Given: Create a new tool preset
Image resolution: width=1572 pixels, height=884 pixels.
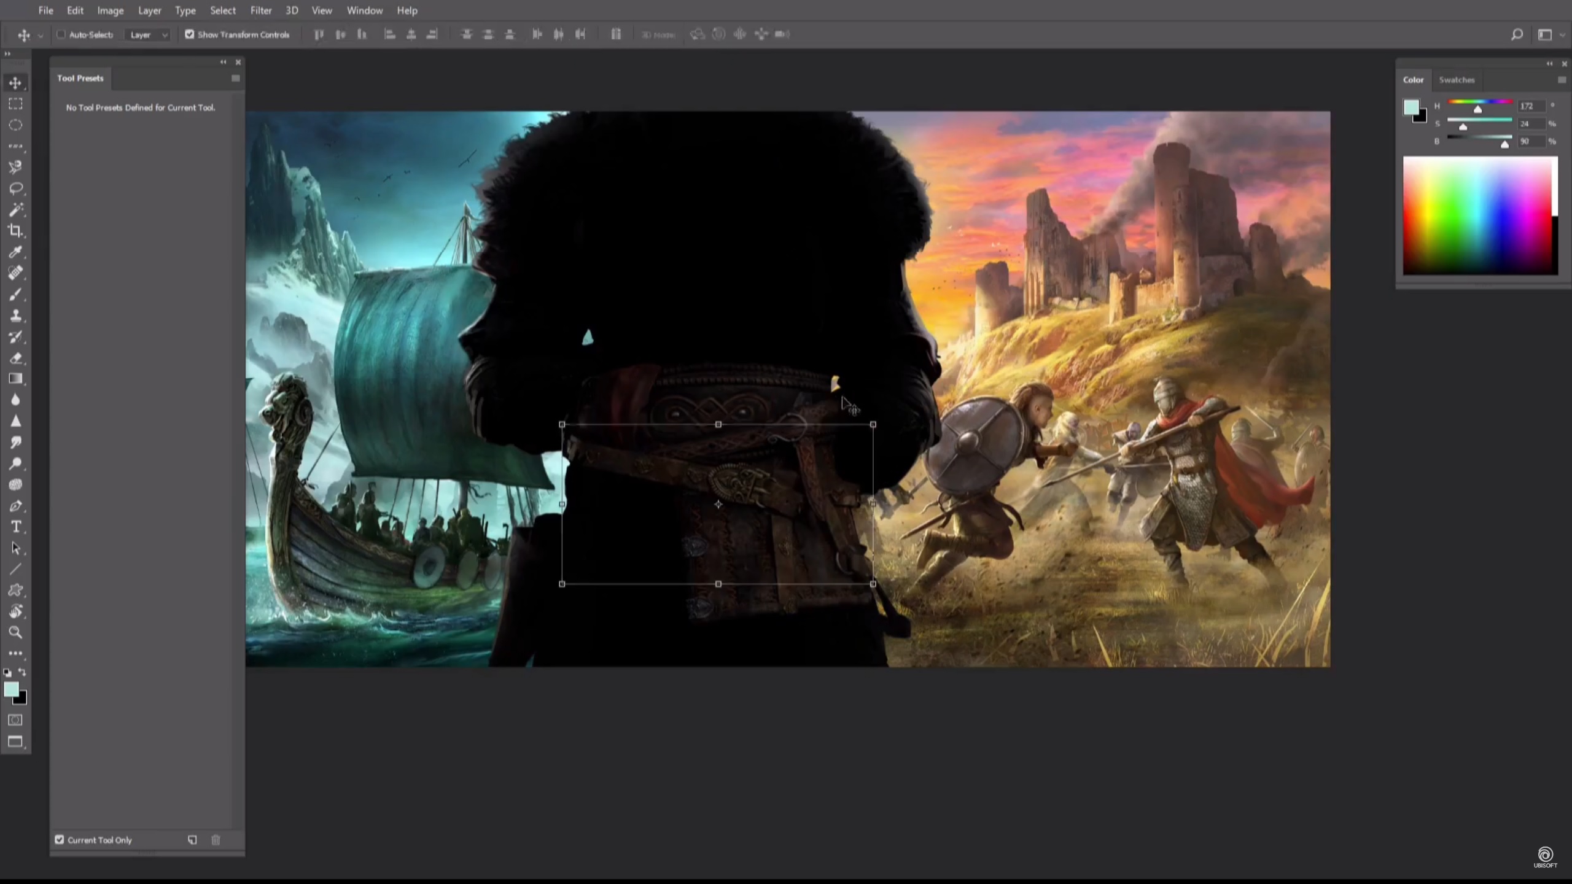Looking at the screenshot, I should [x=192, y=839].
